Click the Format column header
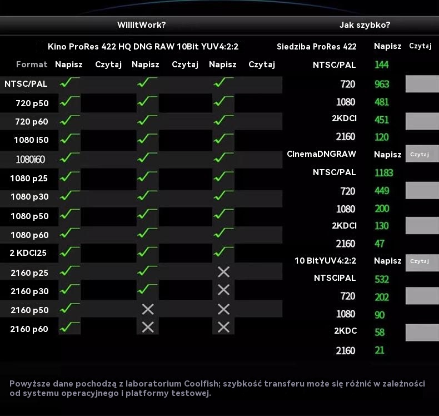Viewport: 439px width, 416px height. click(x=32, y=65)
